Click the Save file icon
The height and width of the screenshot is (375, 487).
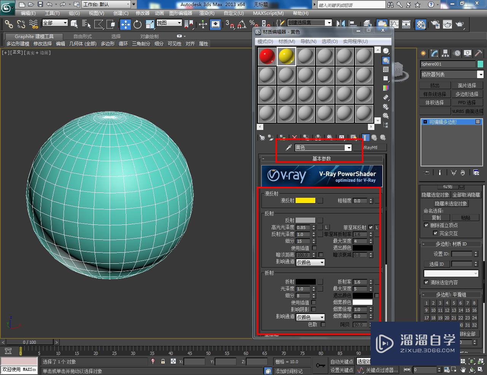[40, 5]
